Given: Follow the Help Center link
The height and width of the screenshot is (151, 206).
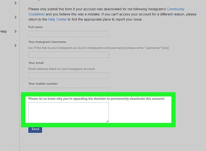Looking at the screenshot, I should tap(57, 19).
